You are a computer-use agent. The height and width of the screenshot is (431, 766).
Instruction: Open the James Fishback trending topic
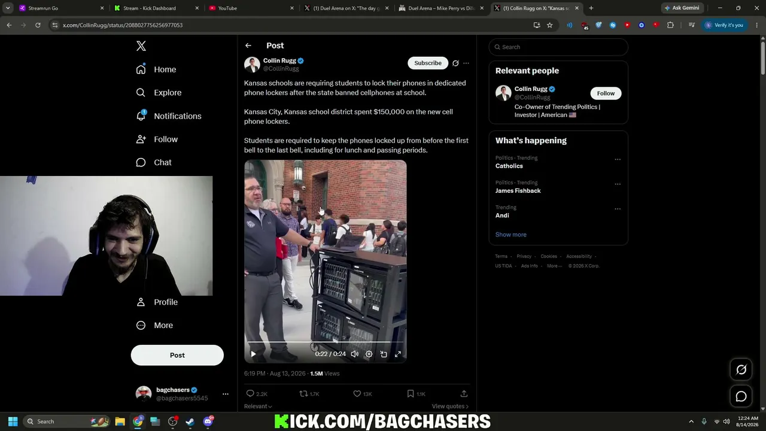point(518,191)
